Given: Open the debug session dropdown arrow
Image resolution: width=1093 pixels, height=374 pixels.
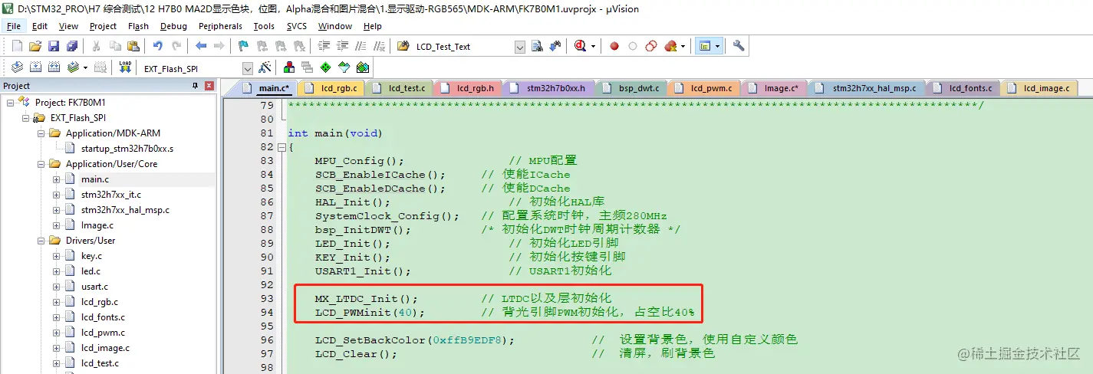Looking at the screenshot, I should click(x=594, y=47).
